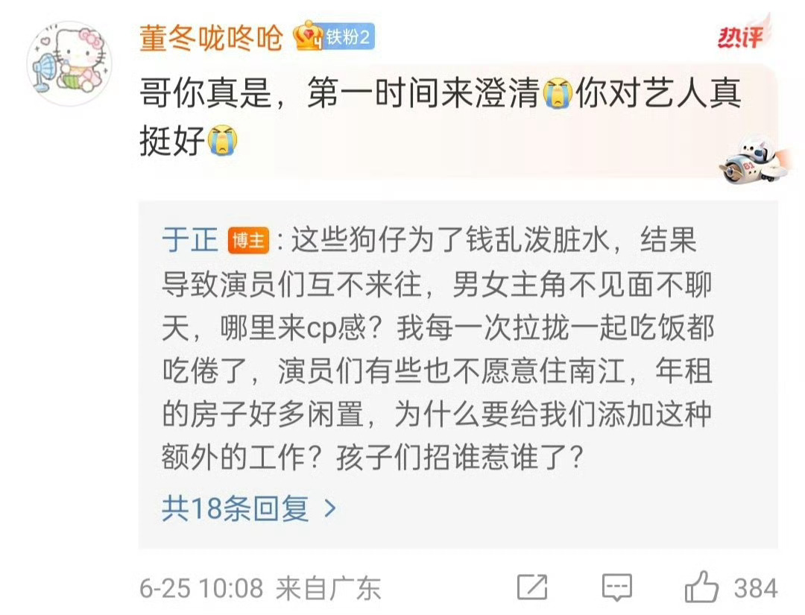Viewport: 805px width, 615px height.
Task: Tap the airplane toy decoration icon
Action: click(754, 158)
